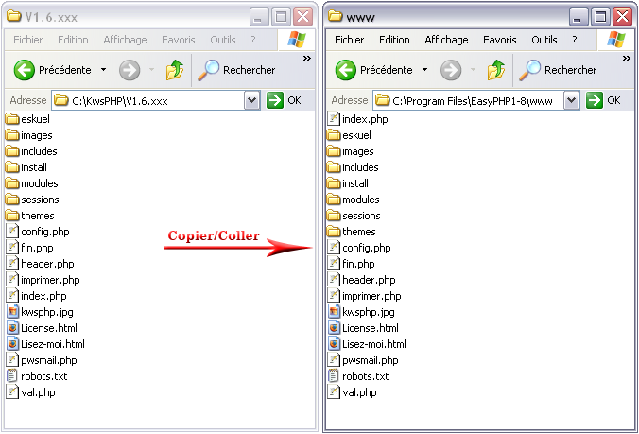The image size is (639, 434).
Task: Select themes folder in V1.6.xxx window
Action: [30, 216]
